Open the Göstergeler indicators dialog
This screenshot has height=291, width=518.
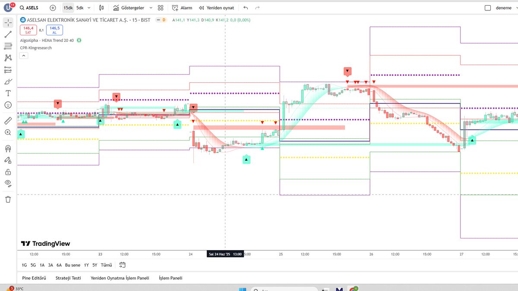click(x=129, y=8)
